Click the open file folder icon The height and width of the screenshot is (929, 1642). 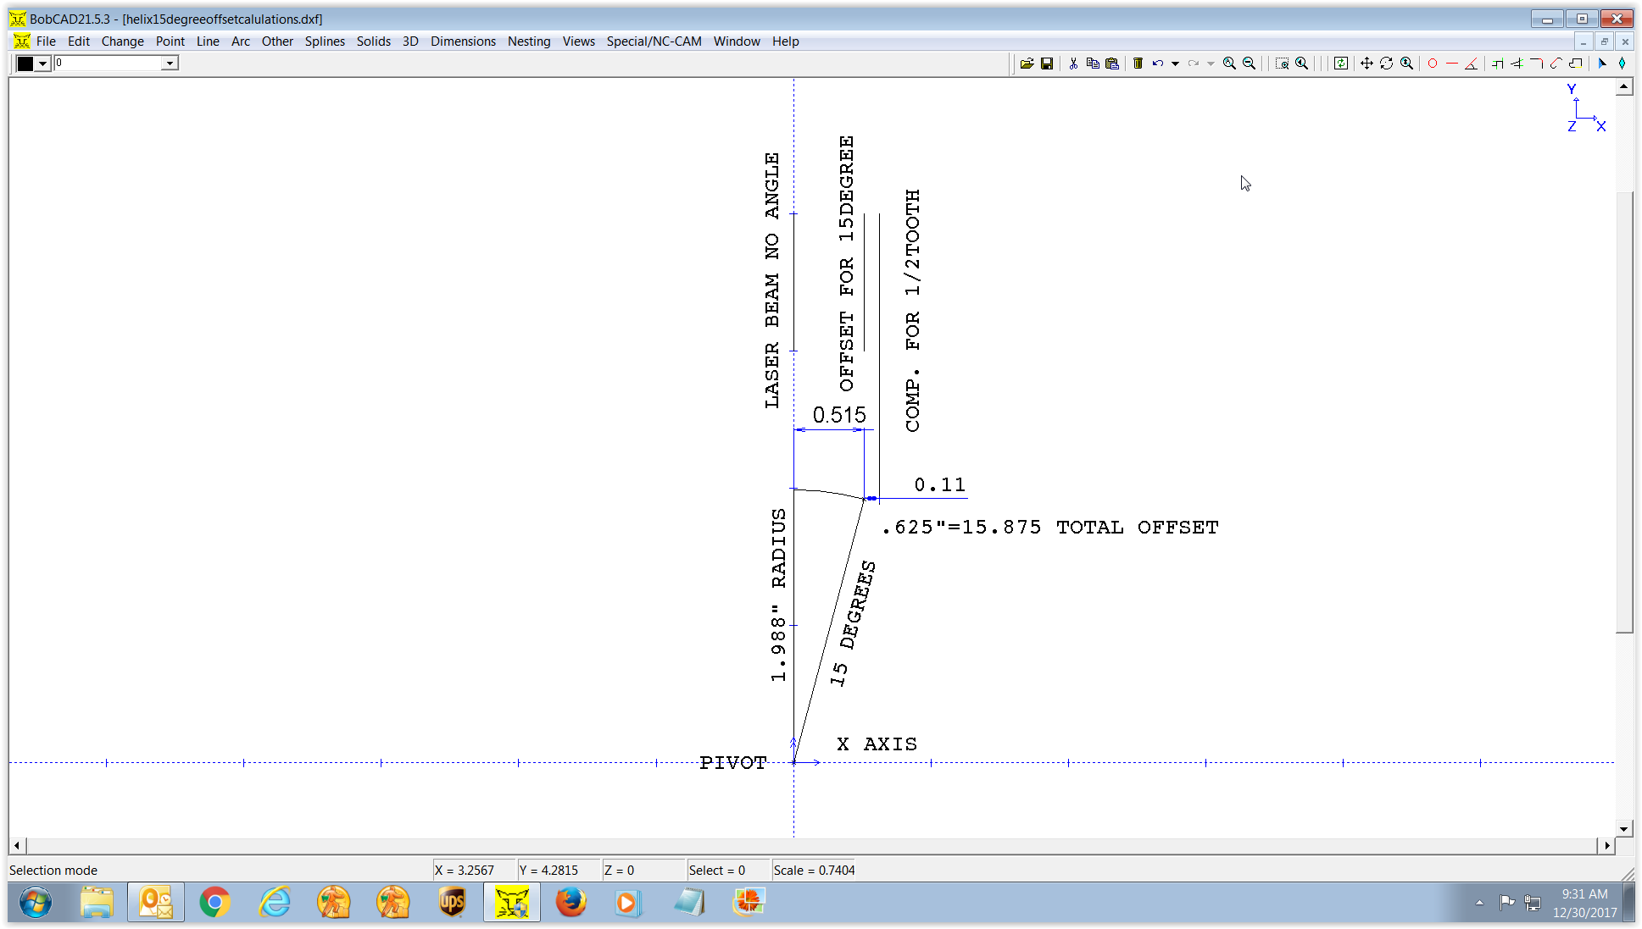[x=1027, y=64]
